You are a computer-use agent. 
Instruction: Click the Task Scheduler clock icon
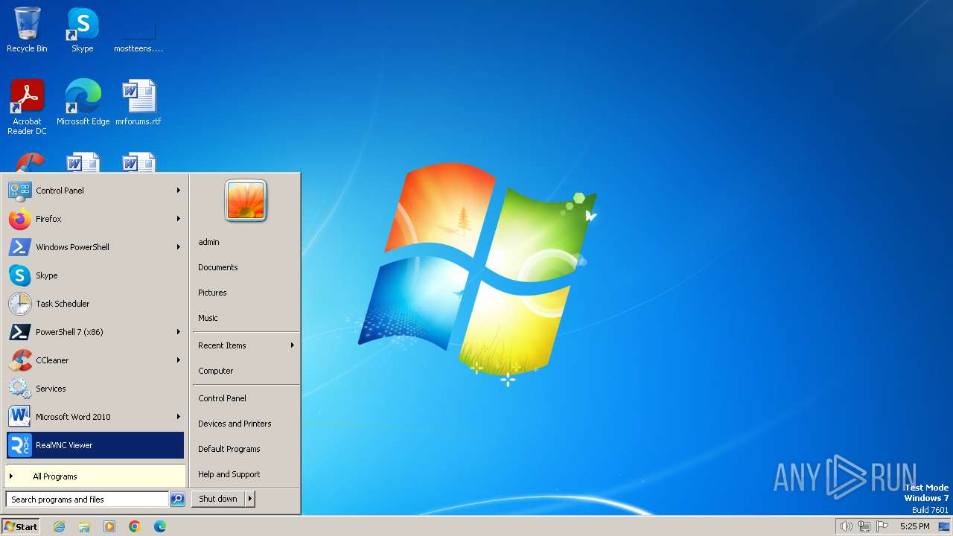(19, 304)
